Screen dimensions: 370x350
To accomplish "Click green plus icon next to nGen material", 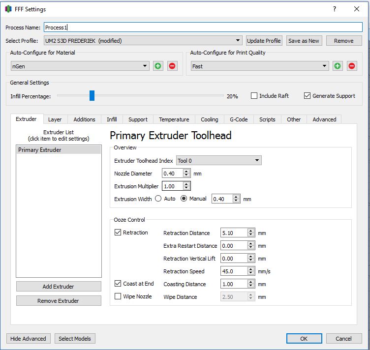I will pyautogui.click(x=158, y=66).
